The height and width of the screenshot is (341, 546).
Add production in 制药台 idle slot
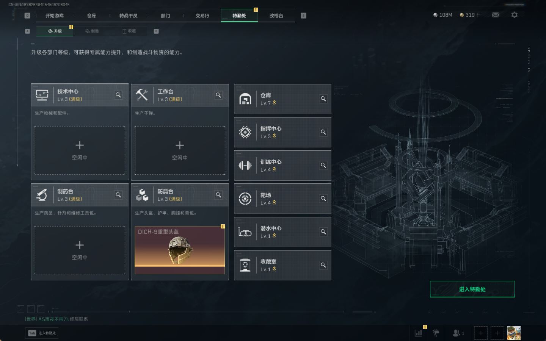pos(80,250)
